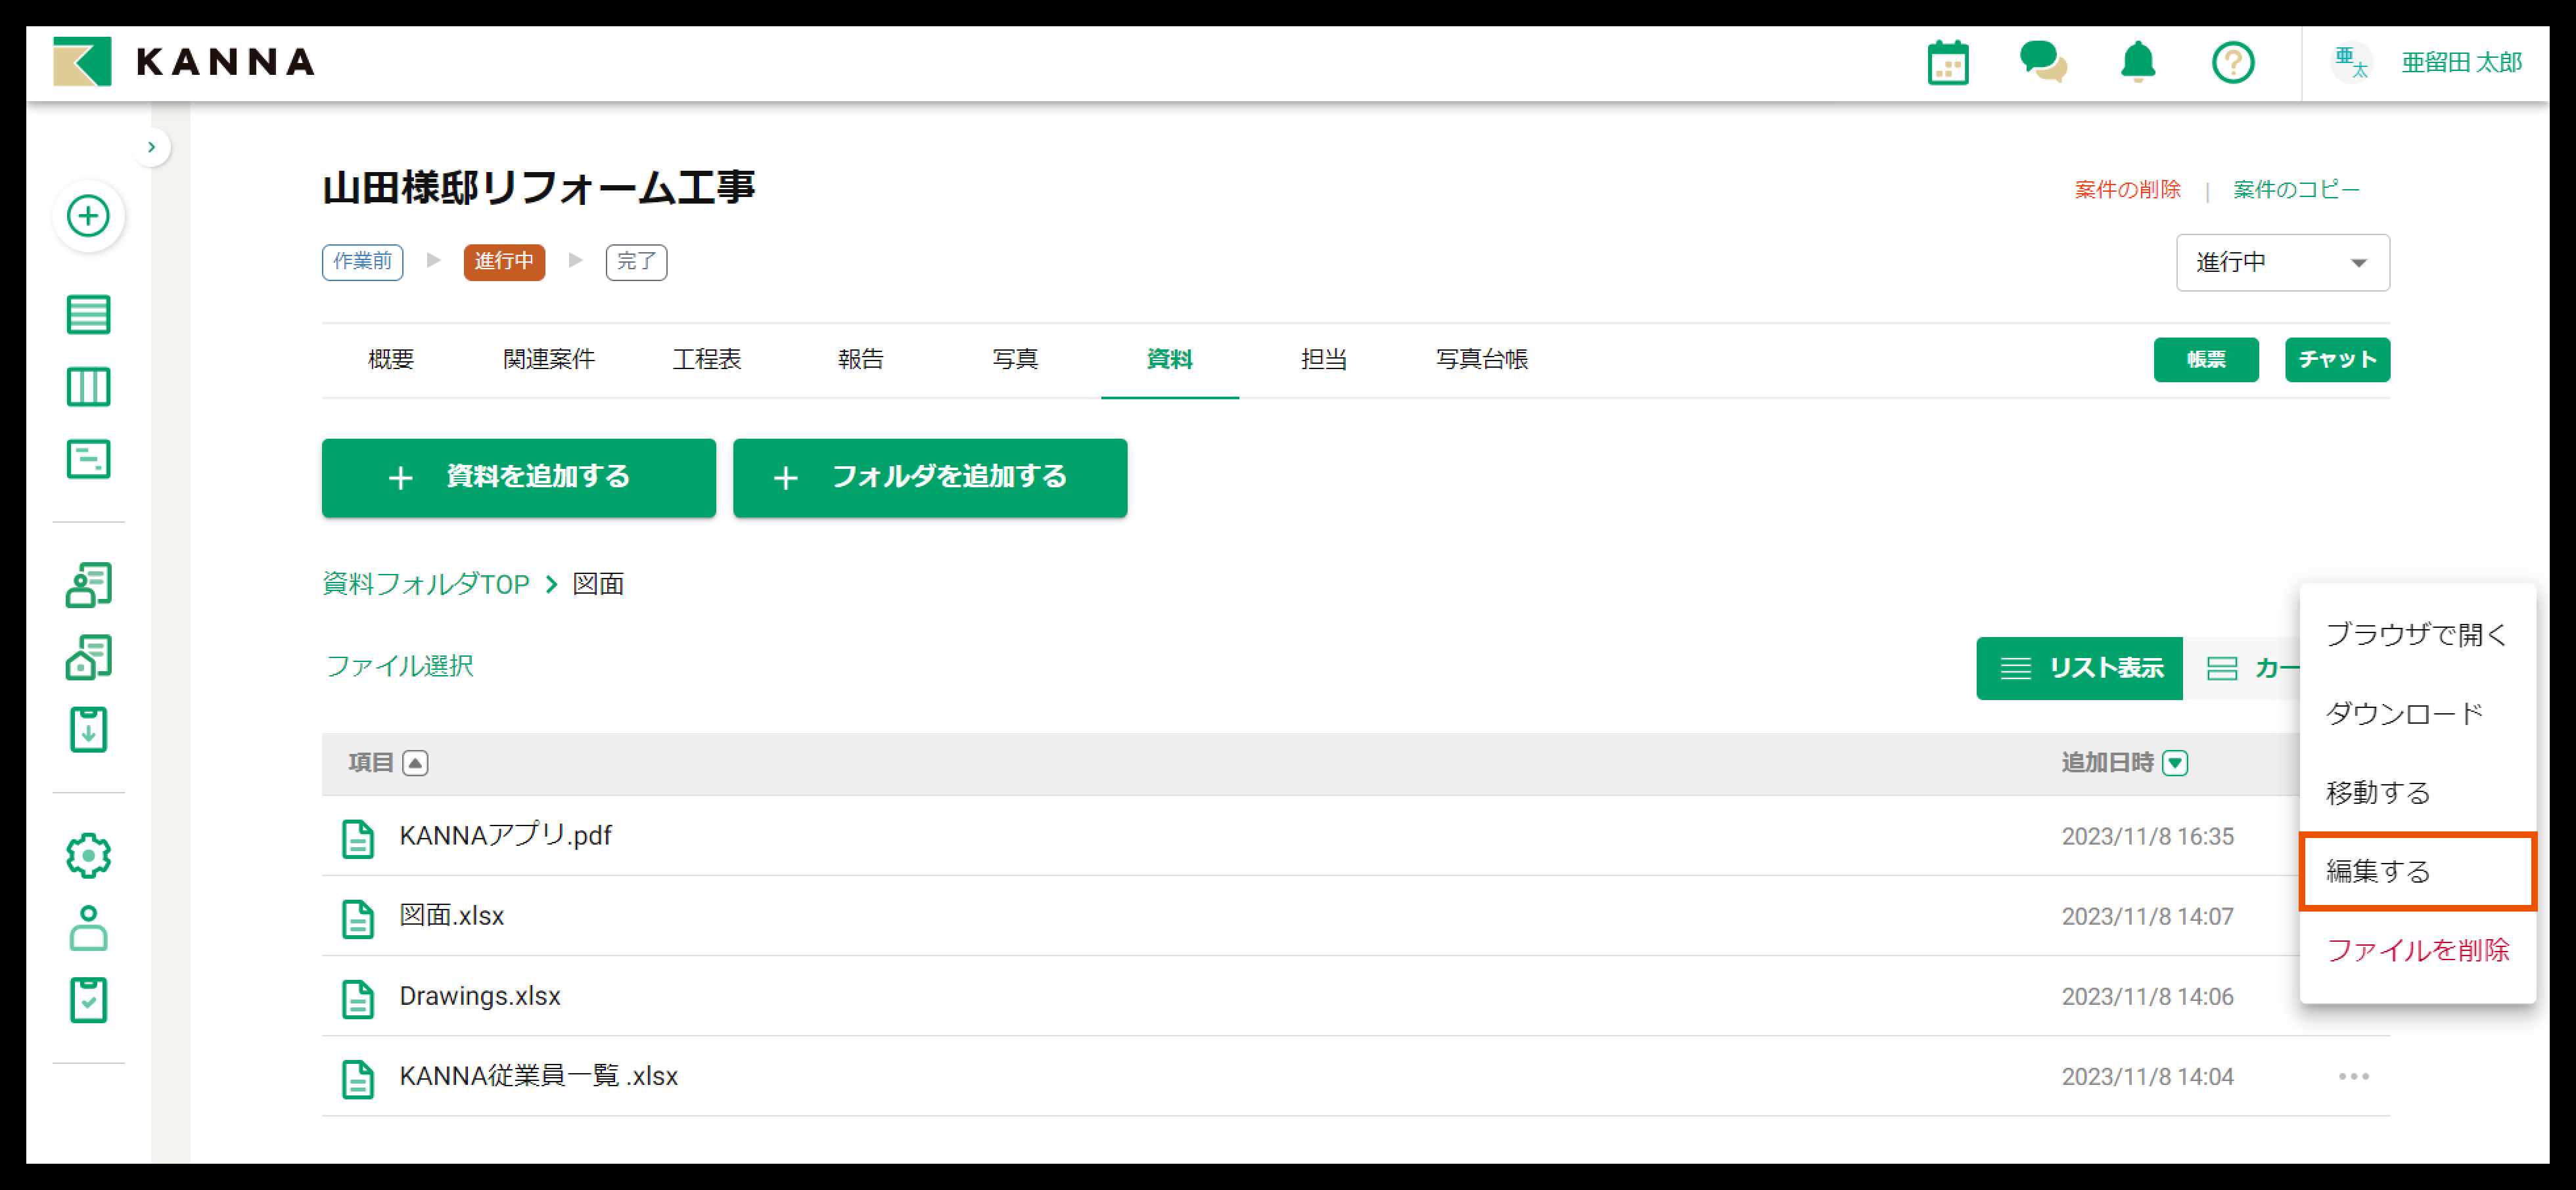The image size is (2576, 1190).
Task: Sort by 追加日時 descending arrow
Action: click(x=2174, y=763)
